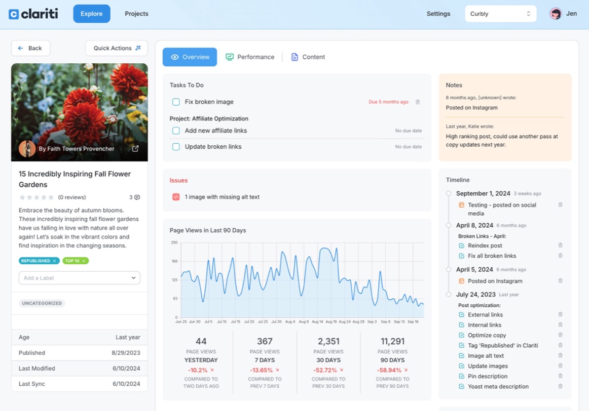
Task: Check the 'Fix broken image' task checkbox
Action: [176, 102]
